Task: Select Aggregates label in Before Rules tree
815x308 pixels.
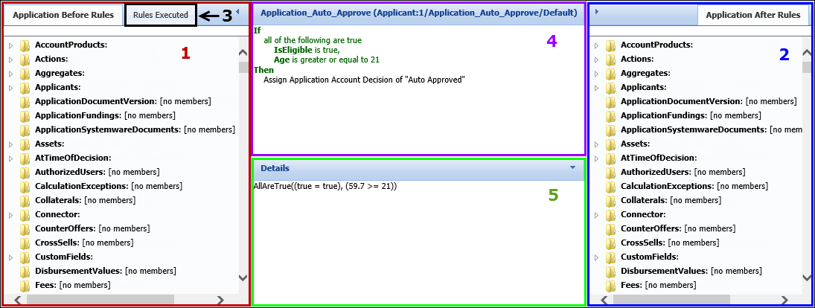Action: pos(60,73)
